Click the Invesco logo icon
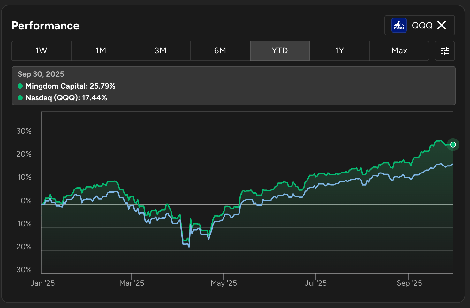Image resolution: width=470 pixels, height=308 pixels. coord(399,25)
